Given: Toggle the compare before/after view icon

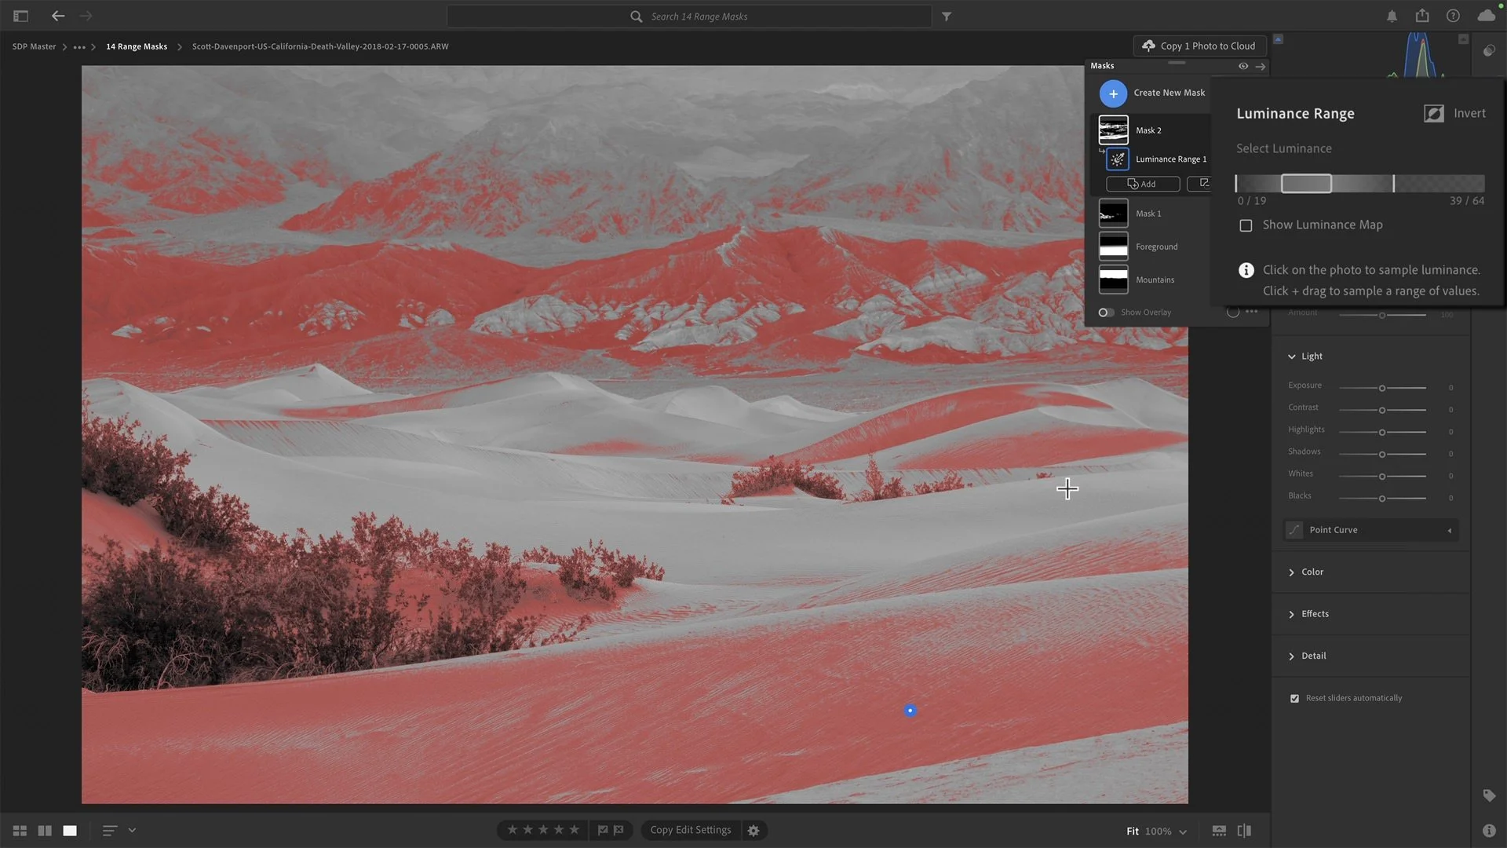Looking at the screenshot, I should [x=1244, y=831].
